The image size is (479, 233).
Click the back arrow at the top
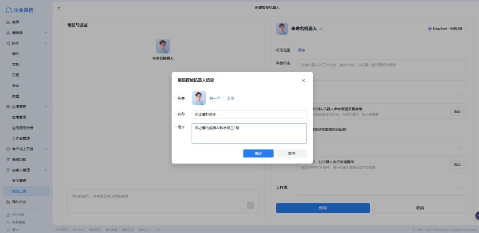(x=59, y=8)
